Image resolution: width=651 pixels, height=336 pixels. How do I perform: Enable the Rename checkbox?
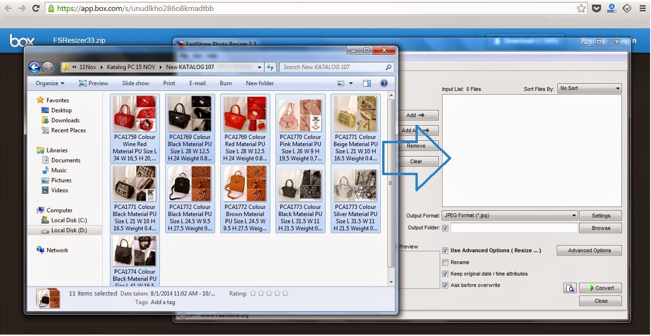445,262
